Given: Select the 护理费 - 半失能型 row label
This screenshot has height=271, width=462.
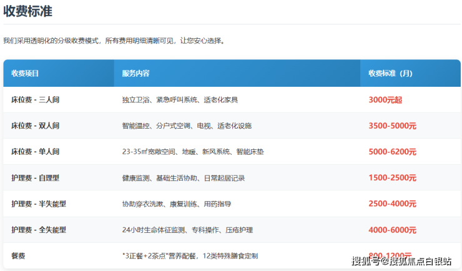Looking at the screenshot, I should 39,204.
